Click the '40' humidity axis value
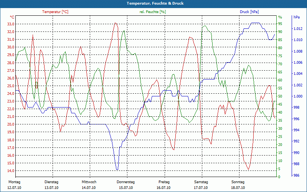 click(280, 112)
